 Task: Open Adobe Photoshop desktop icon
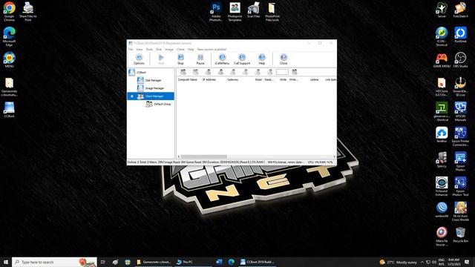[216, 12]
